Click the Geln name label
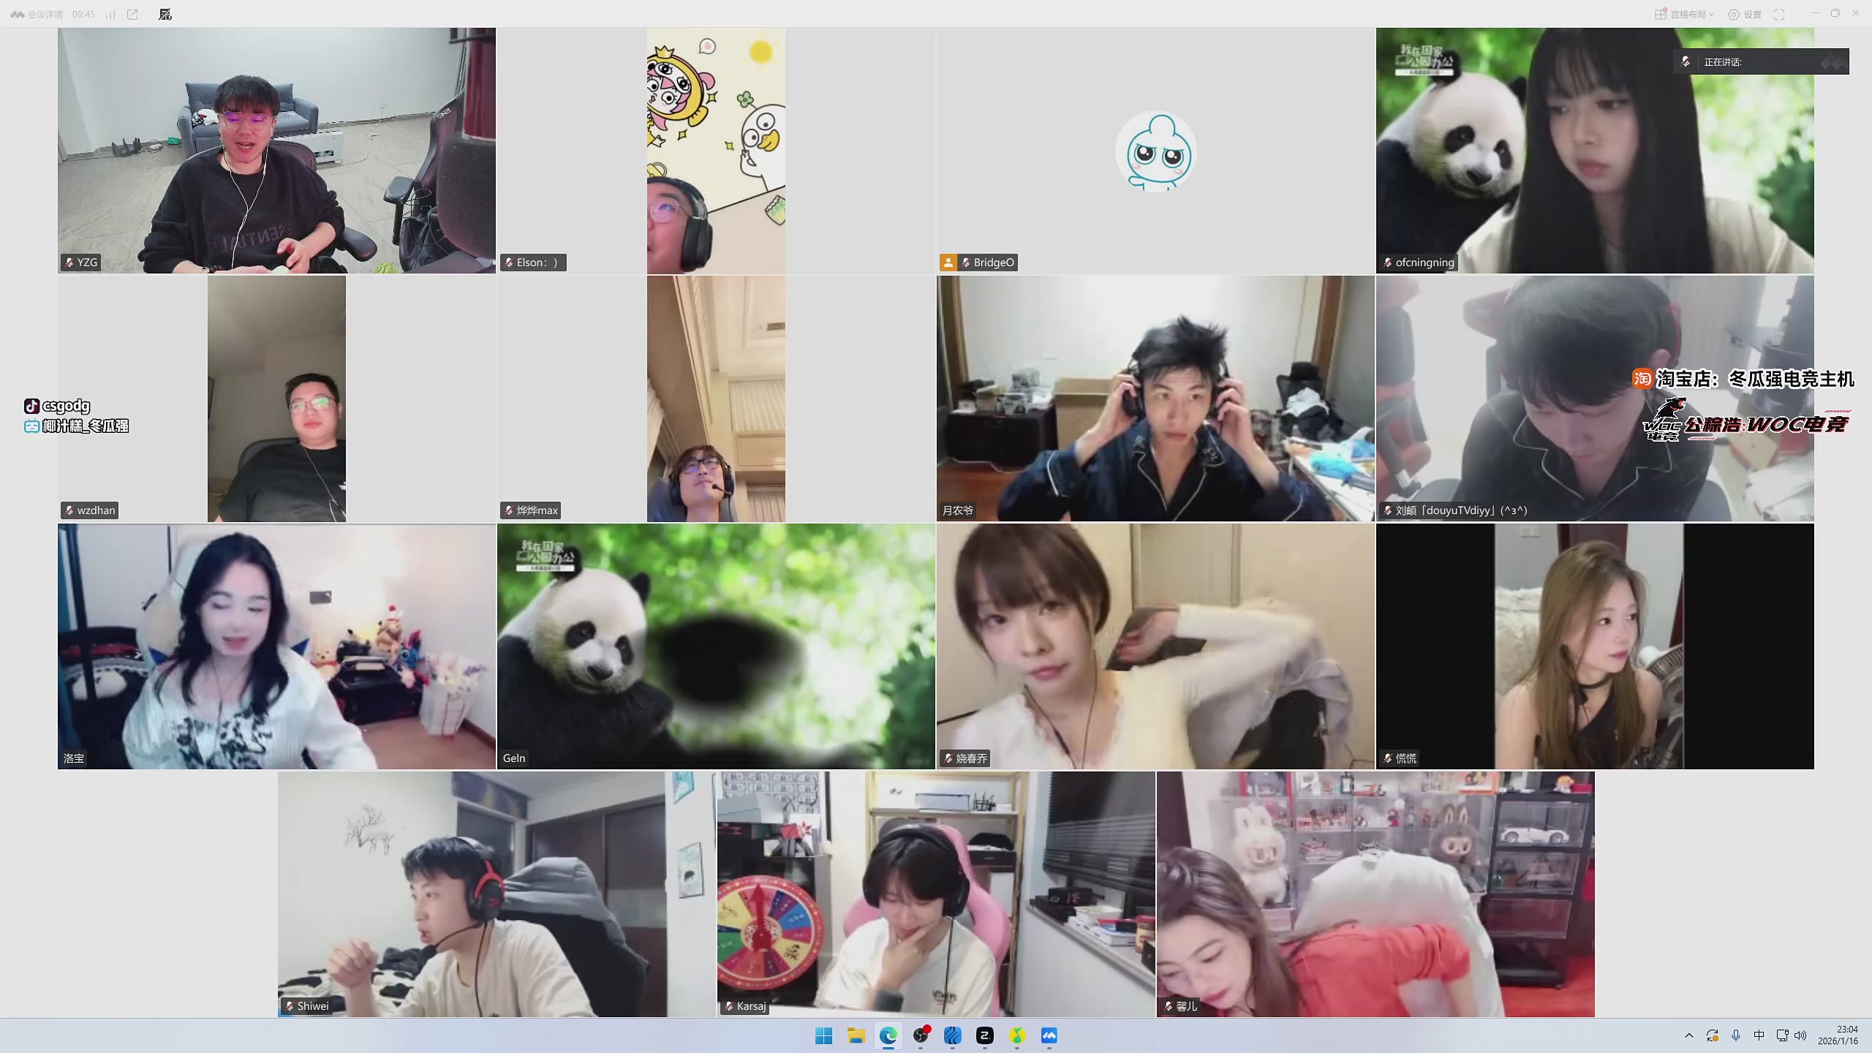The height and width of the screenshot is (1053, 1872). 514,758
